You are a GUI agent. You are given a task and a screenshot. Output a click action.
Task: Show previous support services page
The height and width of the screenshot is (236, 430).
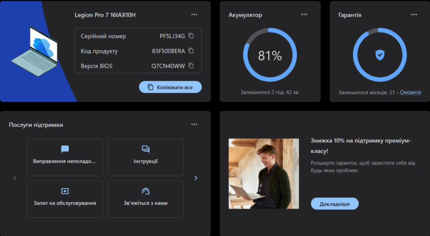click(15, 178)
